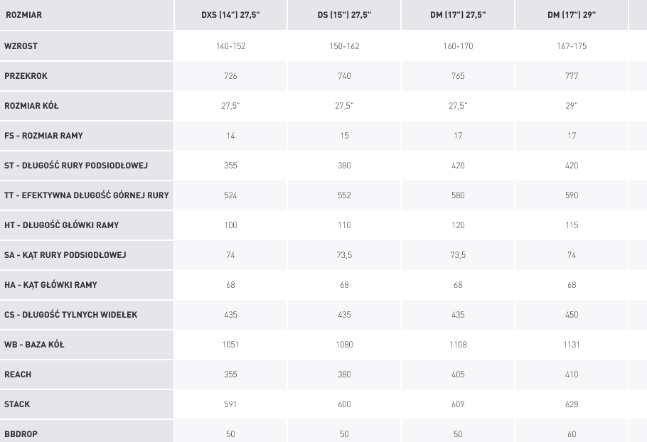The image size is (647, 442).
Task: Click SA - KĄT RURY PODSIODŁOWEJ label
Action: pos(65,255)
